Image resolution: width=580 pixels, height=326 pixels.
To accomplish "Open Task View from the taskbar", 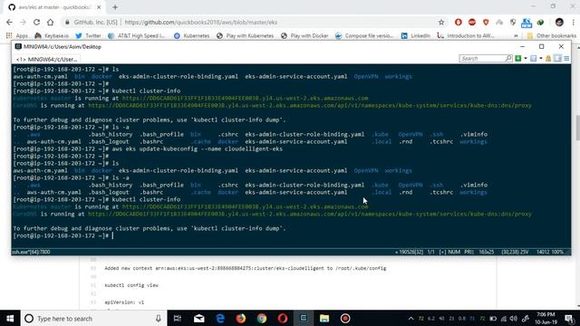I will pyautogui.click(x=178, y=318).
